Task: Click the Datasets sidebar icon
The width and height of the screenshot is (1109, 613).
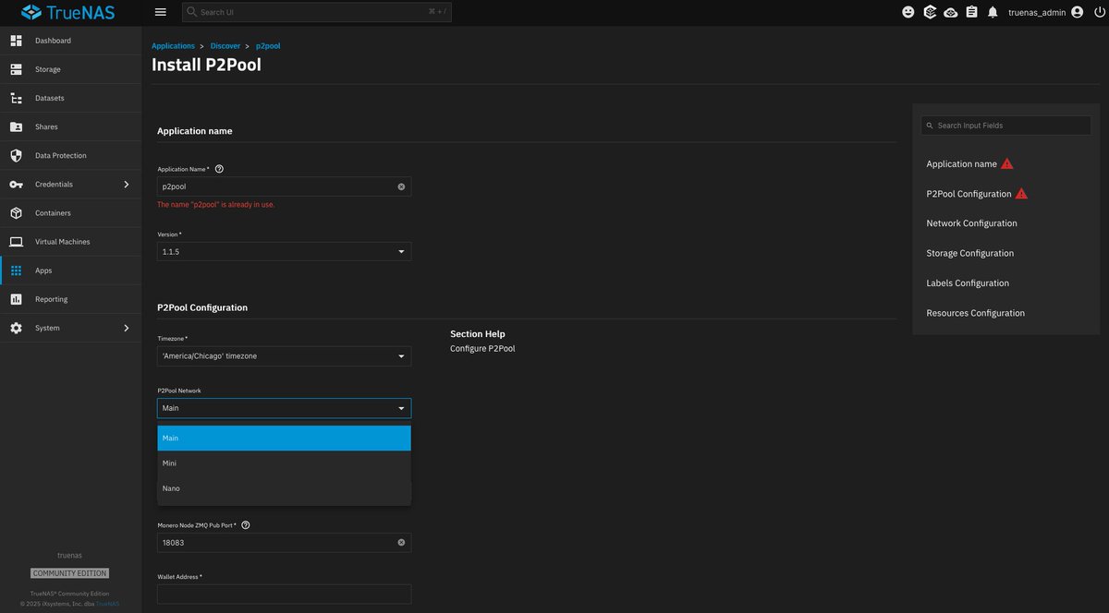Action: 16,98
